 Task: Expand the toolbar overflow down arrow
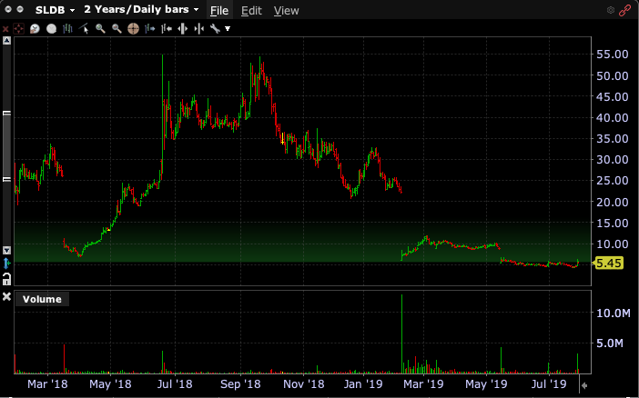coord(228,28)
